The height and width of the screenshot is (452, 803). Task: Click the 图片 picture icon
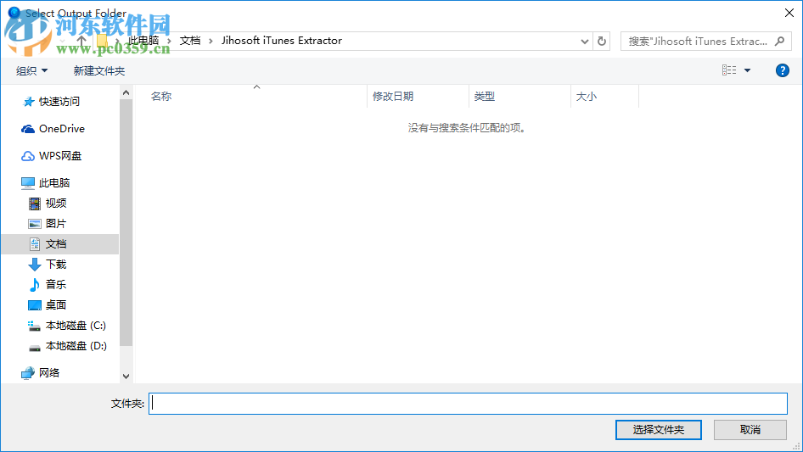pyautogui.click(x=34, y=224)
